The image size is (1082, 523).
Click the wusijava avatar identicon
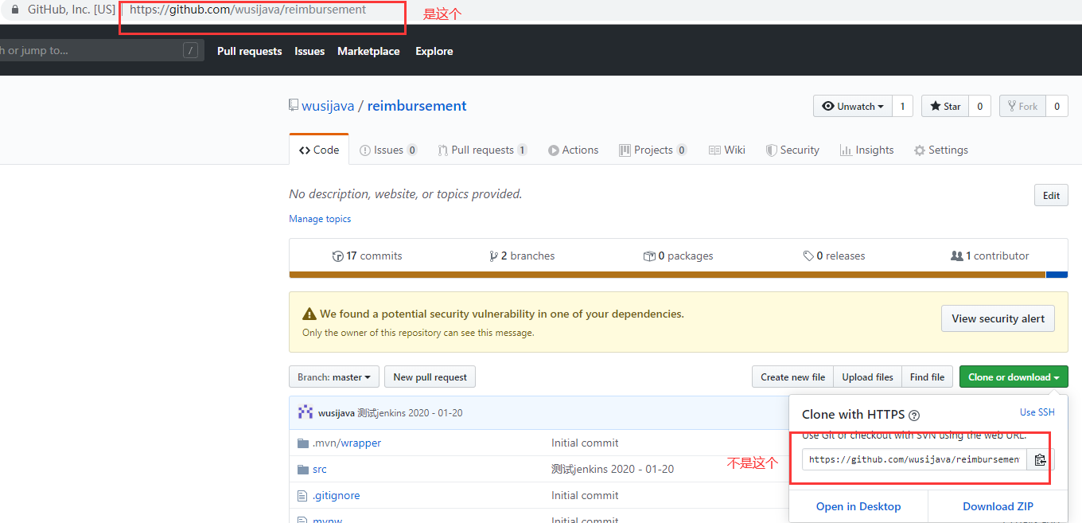[x=306, y=412]
